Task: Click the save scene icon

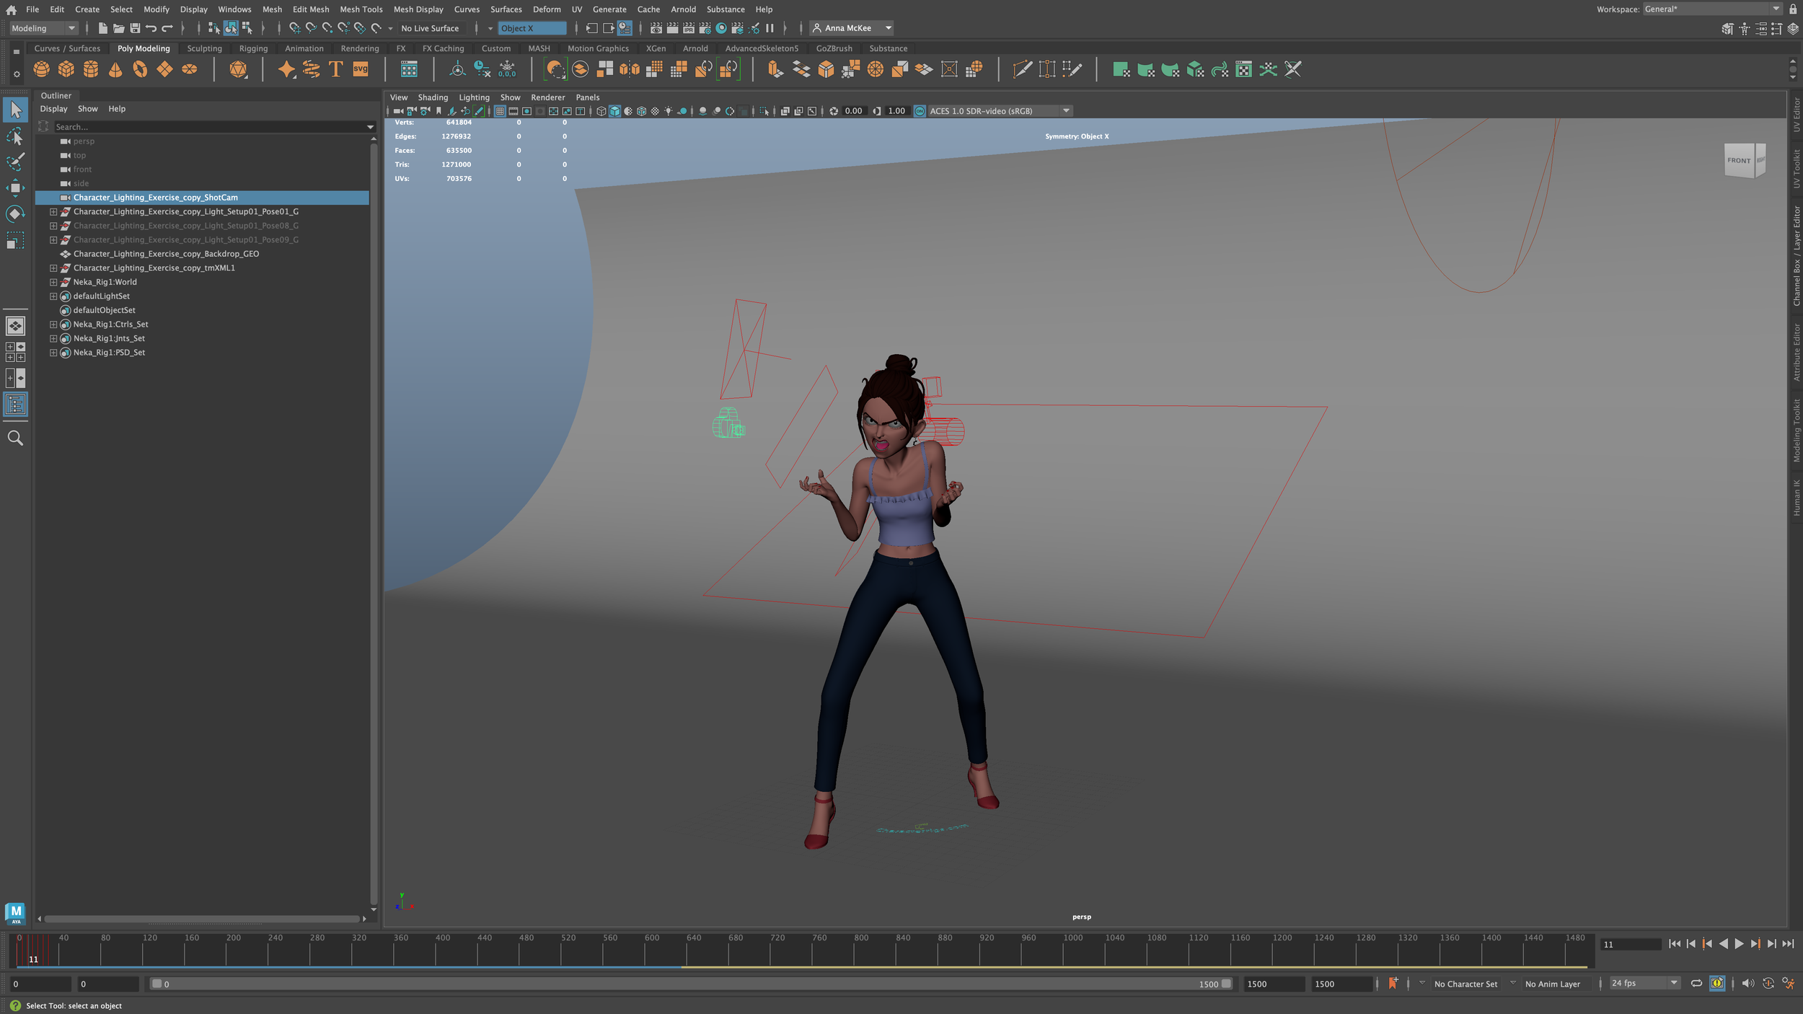Action: coord(135,28)
